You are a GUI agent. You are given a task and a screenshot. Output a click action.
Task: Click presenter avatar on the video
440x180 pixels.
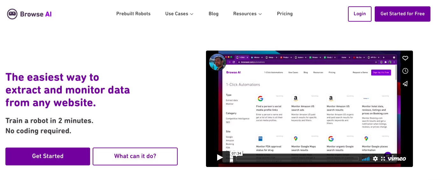click(x=217, y=62)
